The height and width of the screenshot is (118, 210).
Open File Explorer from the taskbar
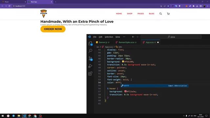click(19, 116)
